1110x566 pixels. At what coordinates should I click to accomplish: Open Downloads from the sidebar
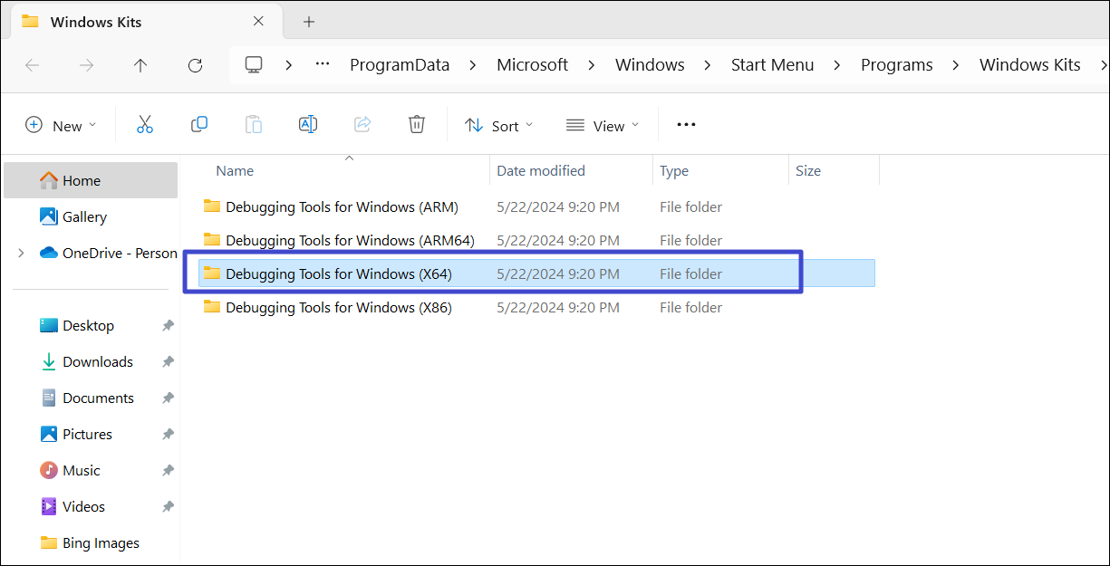[97, 362]
